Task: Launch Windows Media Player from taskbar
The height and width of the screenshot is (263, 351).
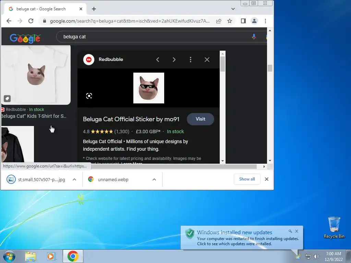Action: click(51, 256)
